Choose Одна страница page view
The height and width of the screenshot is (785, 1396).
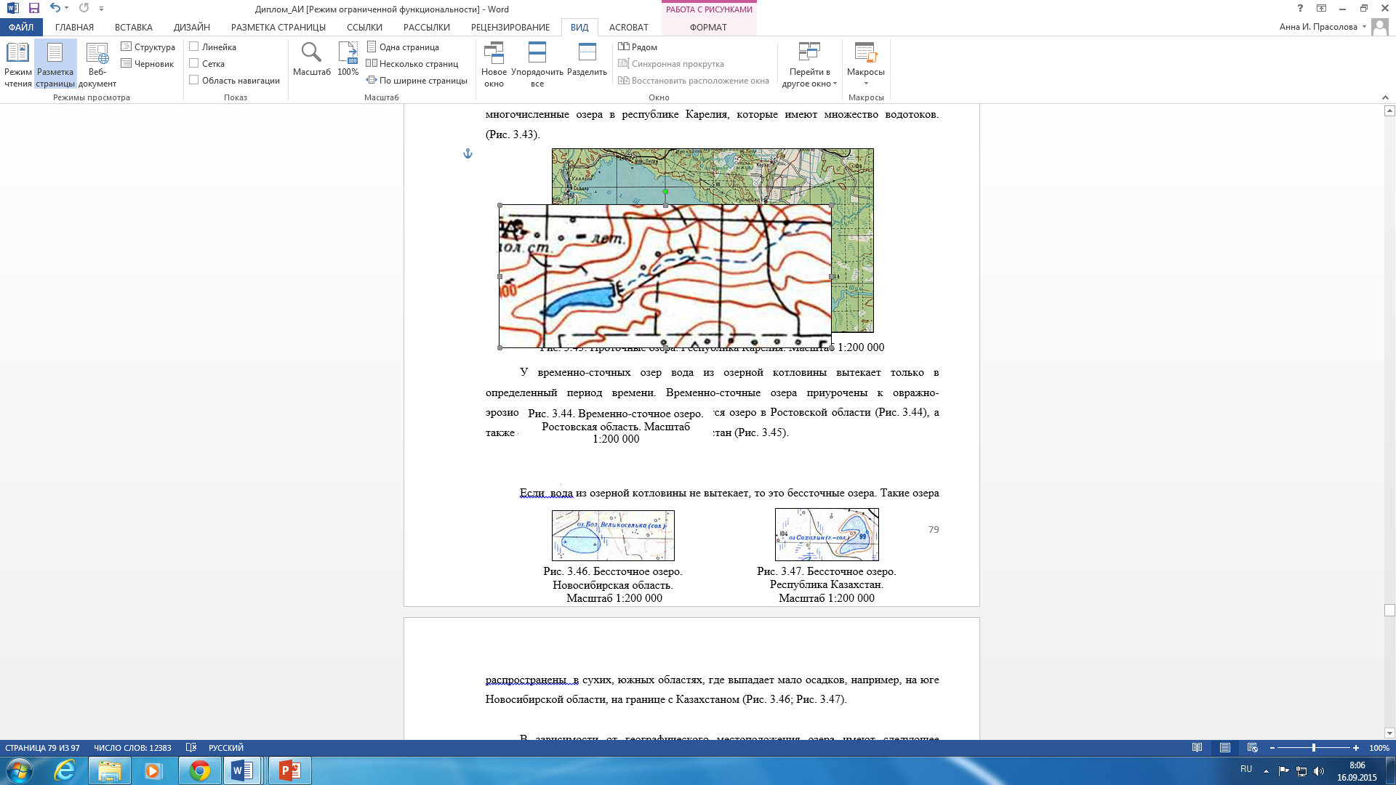(x=403, y=47)
